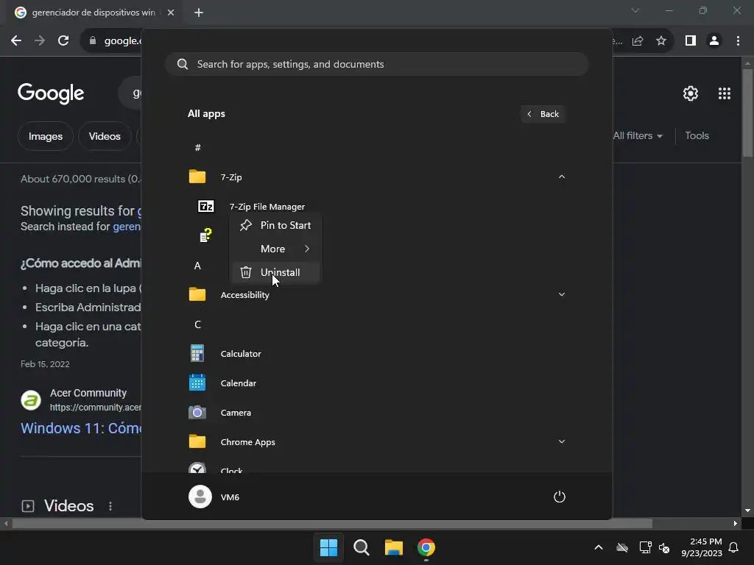Click the network status tray icon
The width and height of the screenshot is (754, 565).
[645, 547]
